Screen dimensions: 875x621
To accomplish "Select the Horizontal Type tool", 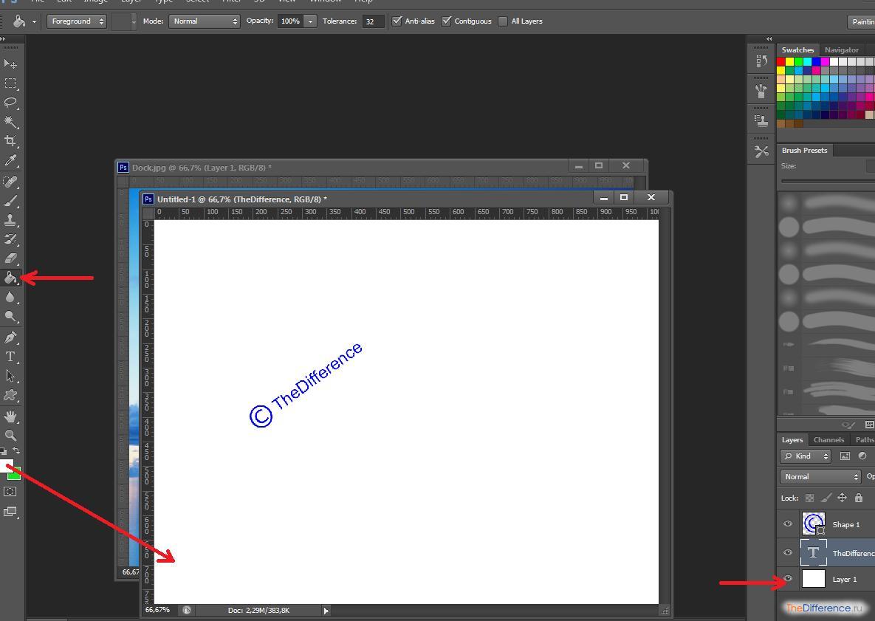I will (x=10, y=357).
